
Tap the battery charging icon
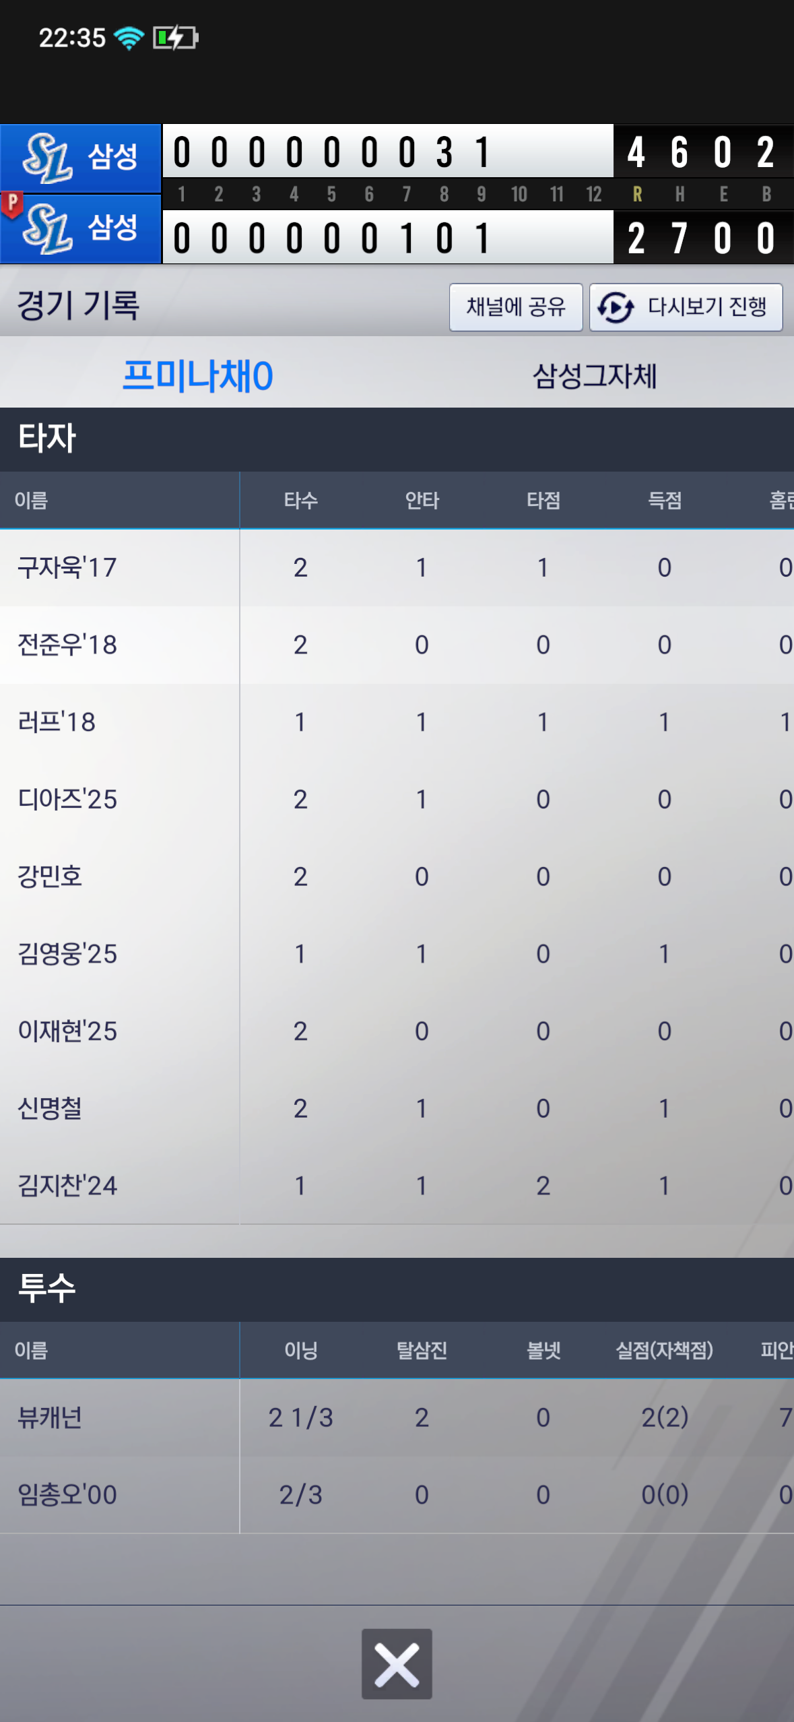tap(175, 38)
